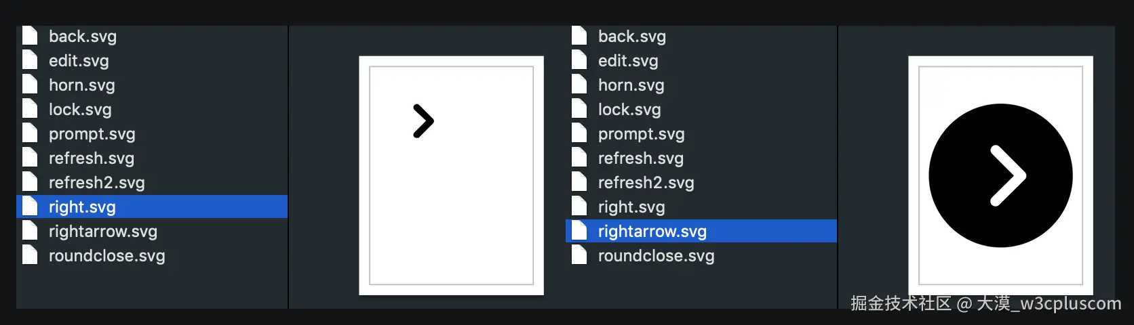Select unhighlighted rightarrow.svg below selected right.svg
This screenshot has height=325, width=1134.
(102, 232)
